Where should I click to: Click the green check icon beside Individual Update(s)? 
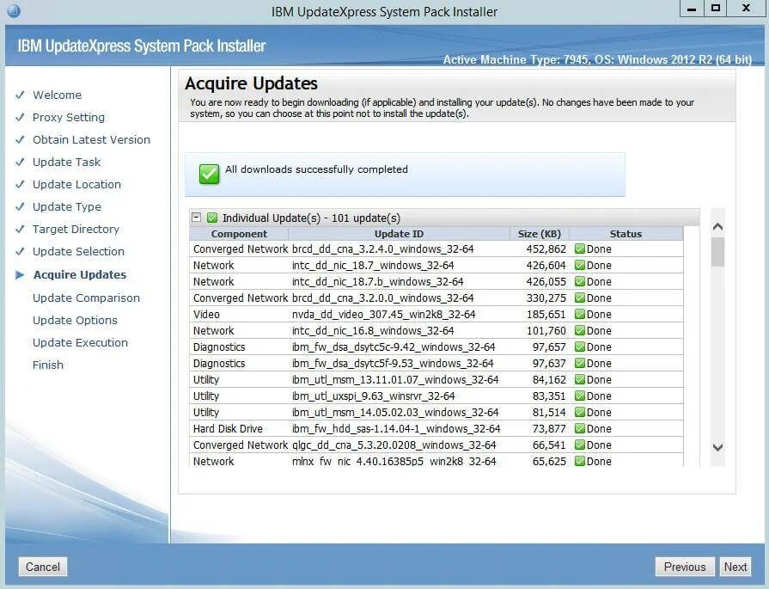[x=212, y=218]
